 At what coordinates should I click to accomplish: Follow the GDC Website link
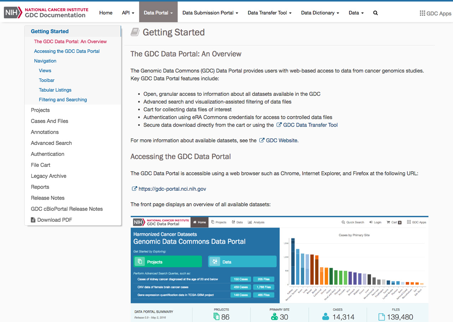point(282,141)
